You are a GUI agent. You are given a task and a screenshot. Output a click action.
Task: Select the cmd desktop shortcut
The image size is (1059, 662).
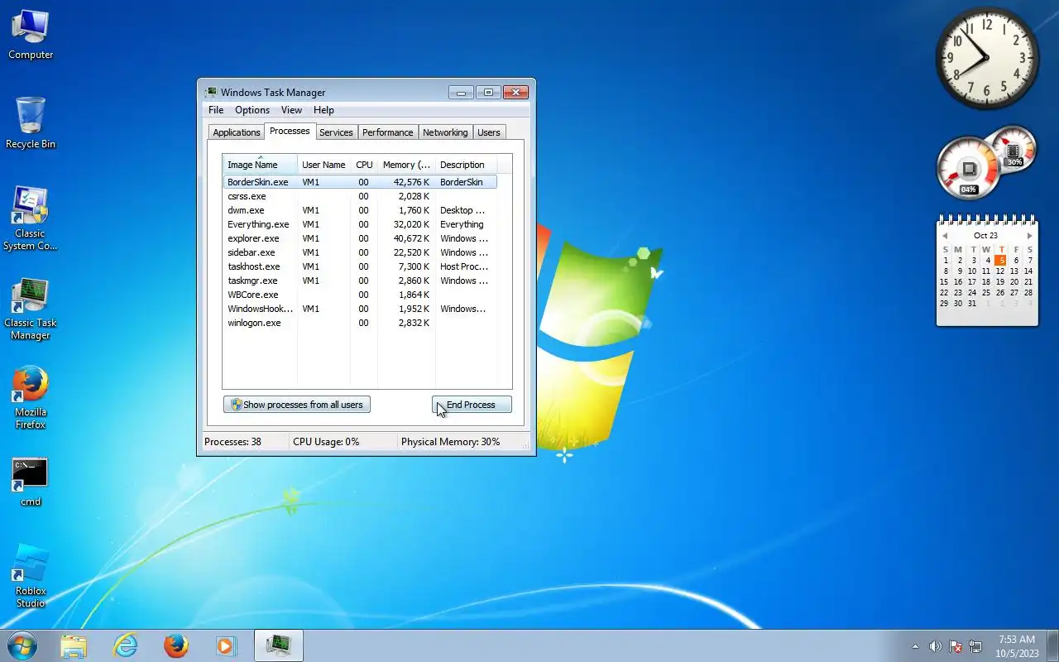point(31,482)
